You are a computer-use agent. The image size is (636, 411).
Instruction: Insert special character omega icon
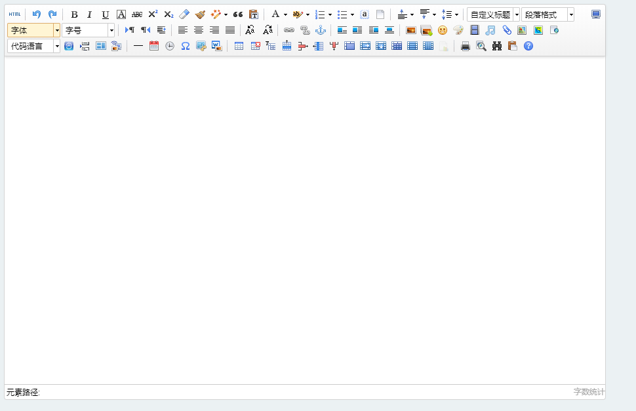pos(186,46)
